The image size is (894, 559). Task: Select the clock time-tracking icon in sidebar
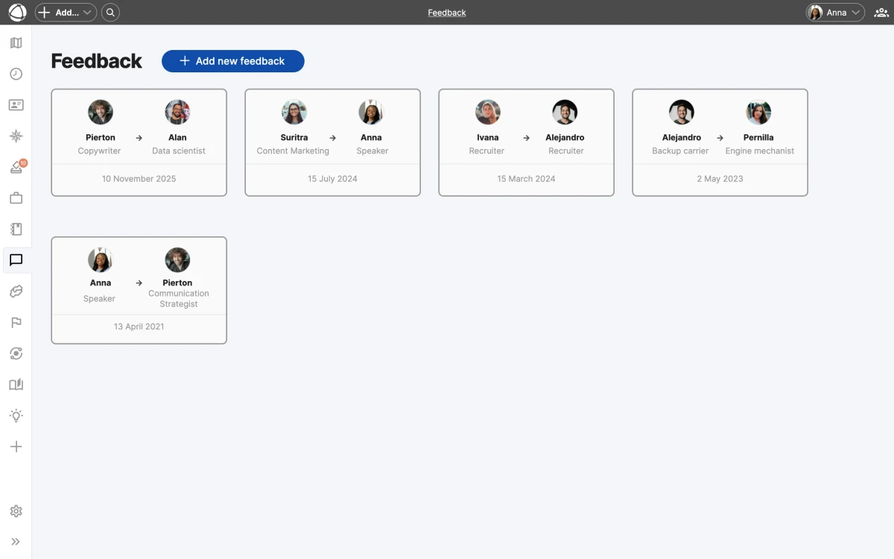click(16, 74)
